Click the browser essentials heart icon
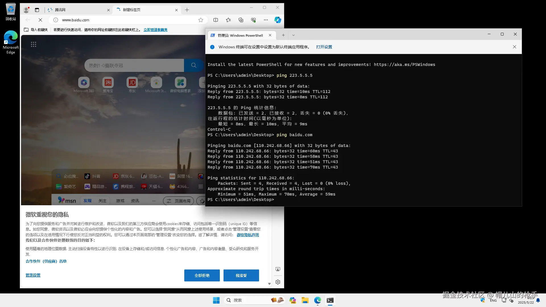Viewport: 546px width, 307px height. click(253, 20)
